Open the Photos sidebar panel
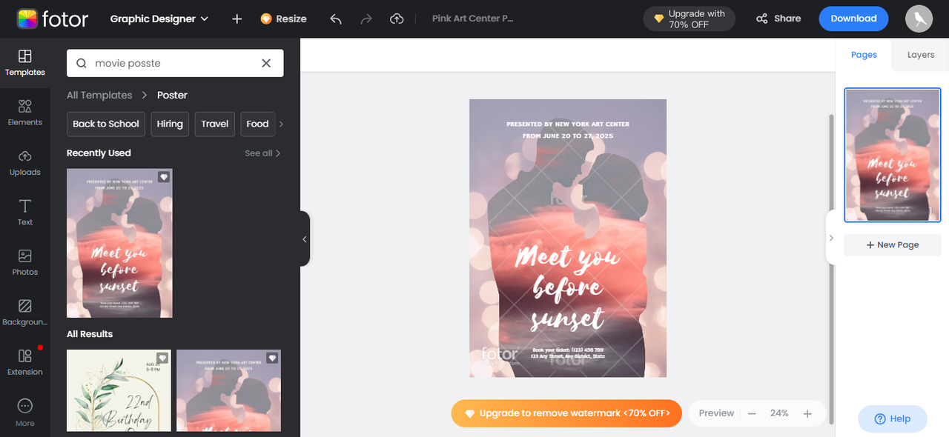The image size is (949, 437). point(24,263)
